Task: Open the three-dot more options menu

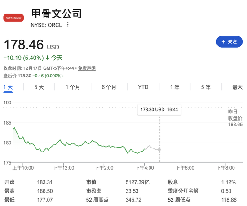Action: pyautogui.click(x=68, y=25)
